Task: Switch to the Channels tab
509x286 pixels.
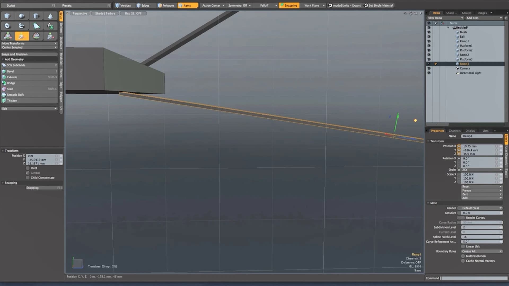Action: [x=454, y=131]
